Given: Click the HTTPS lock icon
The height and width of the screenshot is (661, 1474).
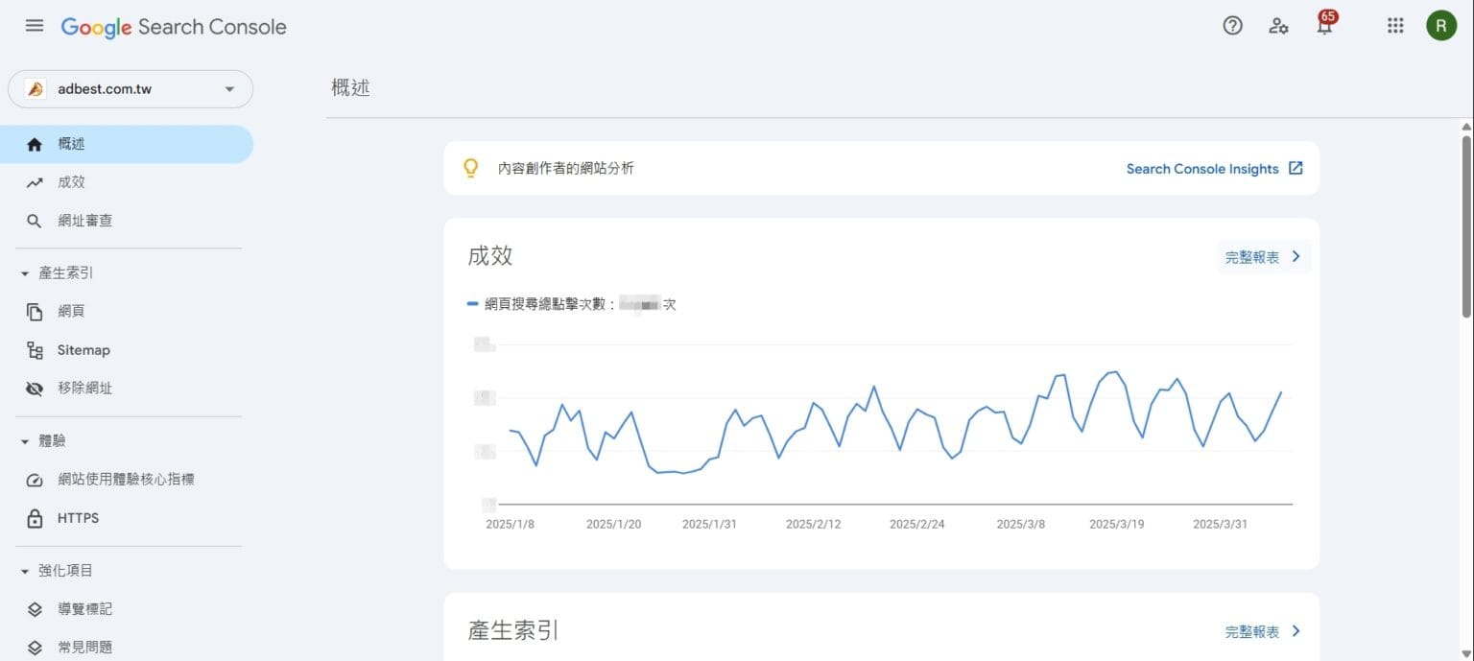Looking at the screenshot, I should (x=36, y=518).
